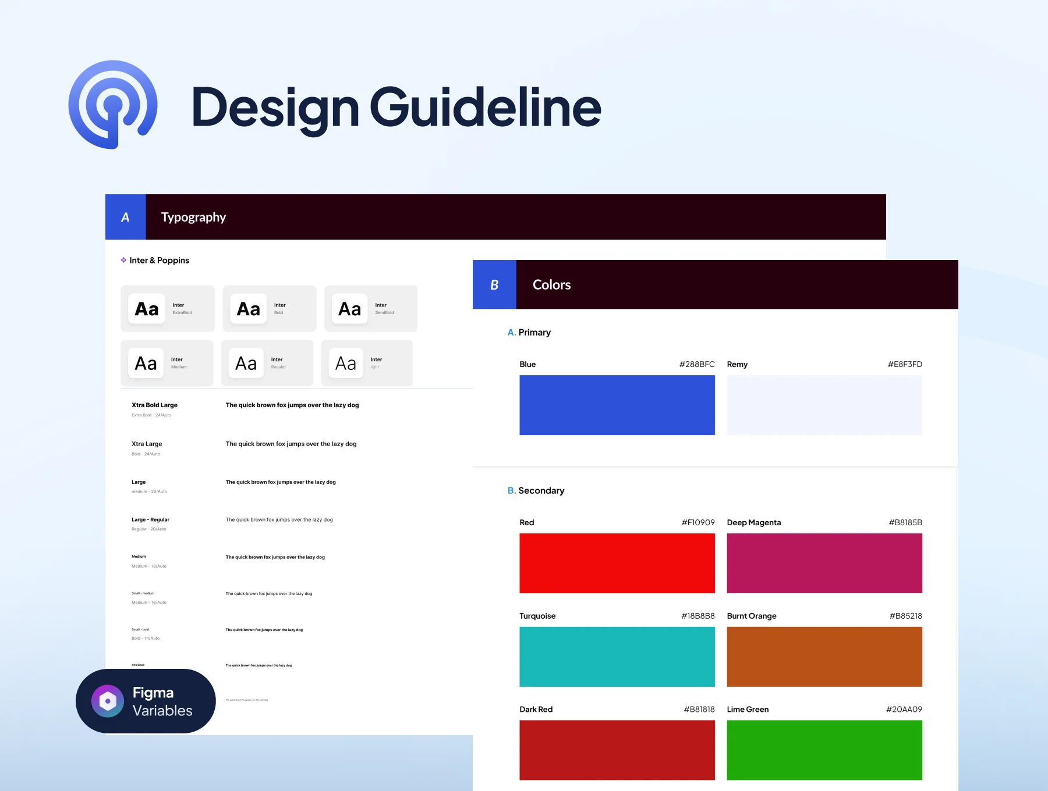Screen dimensions: 1048x791
Task: Click the Large - Regular style label
Action: click(x=150, y=519)
